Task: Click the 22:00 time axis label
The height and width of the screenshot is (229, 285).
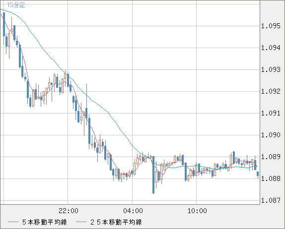Action: [x=69, y=211]
